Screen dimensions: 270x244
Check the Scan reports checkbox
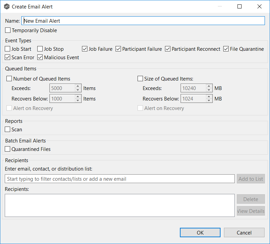click(x=8, y=129)
